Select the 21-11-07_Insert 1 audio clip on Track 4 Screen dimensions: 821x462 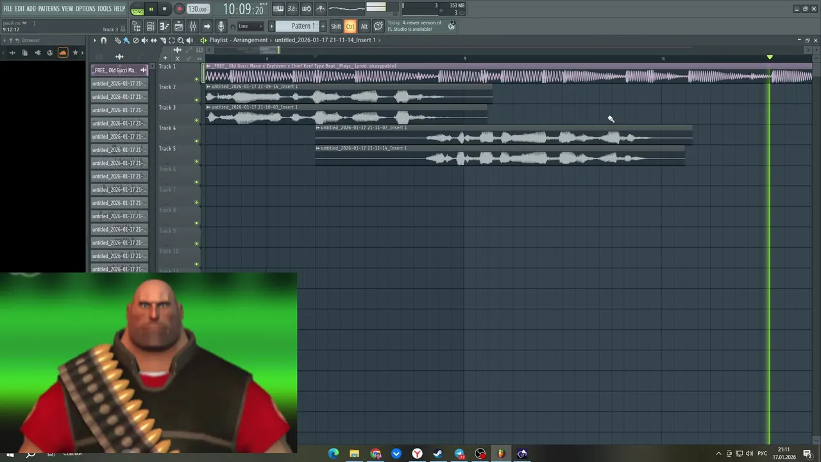(504, 134)
